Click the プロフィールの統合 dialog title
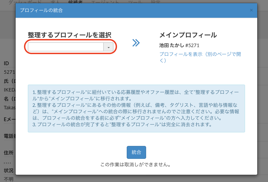This screenshot has height=182, width=268. coord(42,10)
